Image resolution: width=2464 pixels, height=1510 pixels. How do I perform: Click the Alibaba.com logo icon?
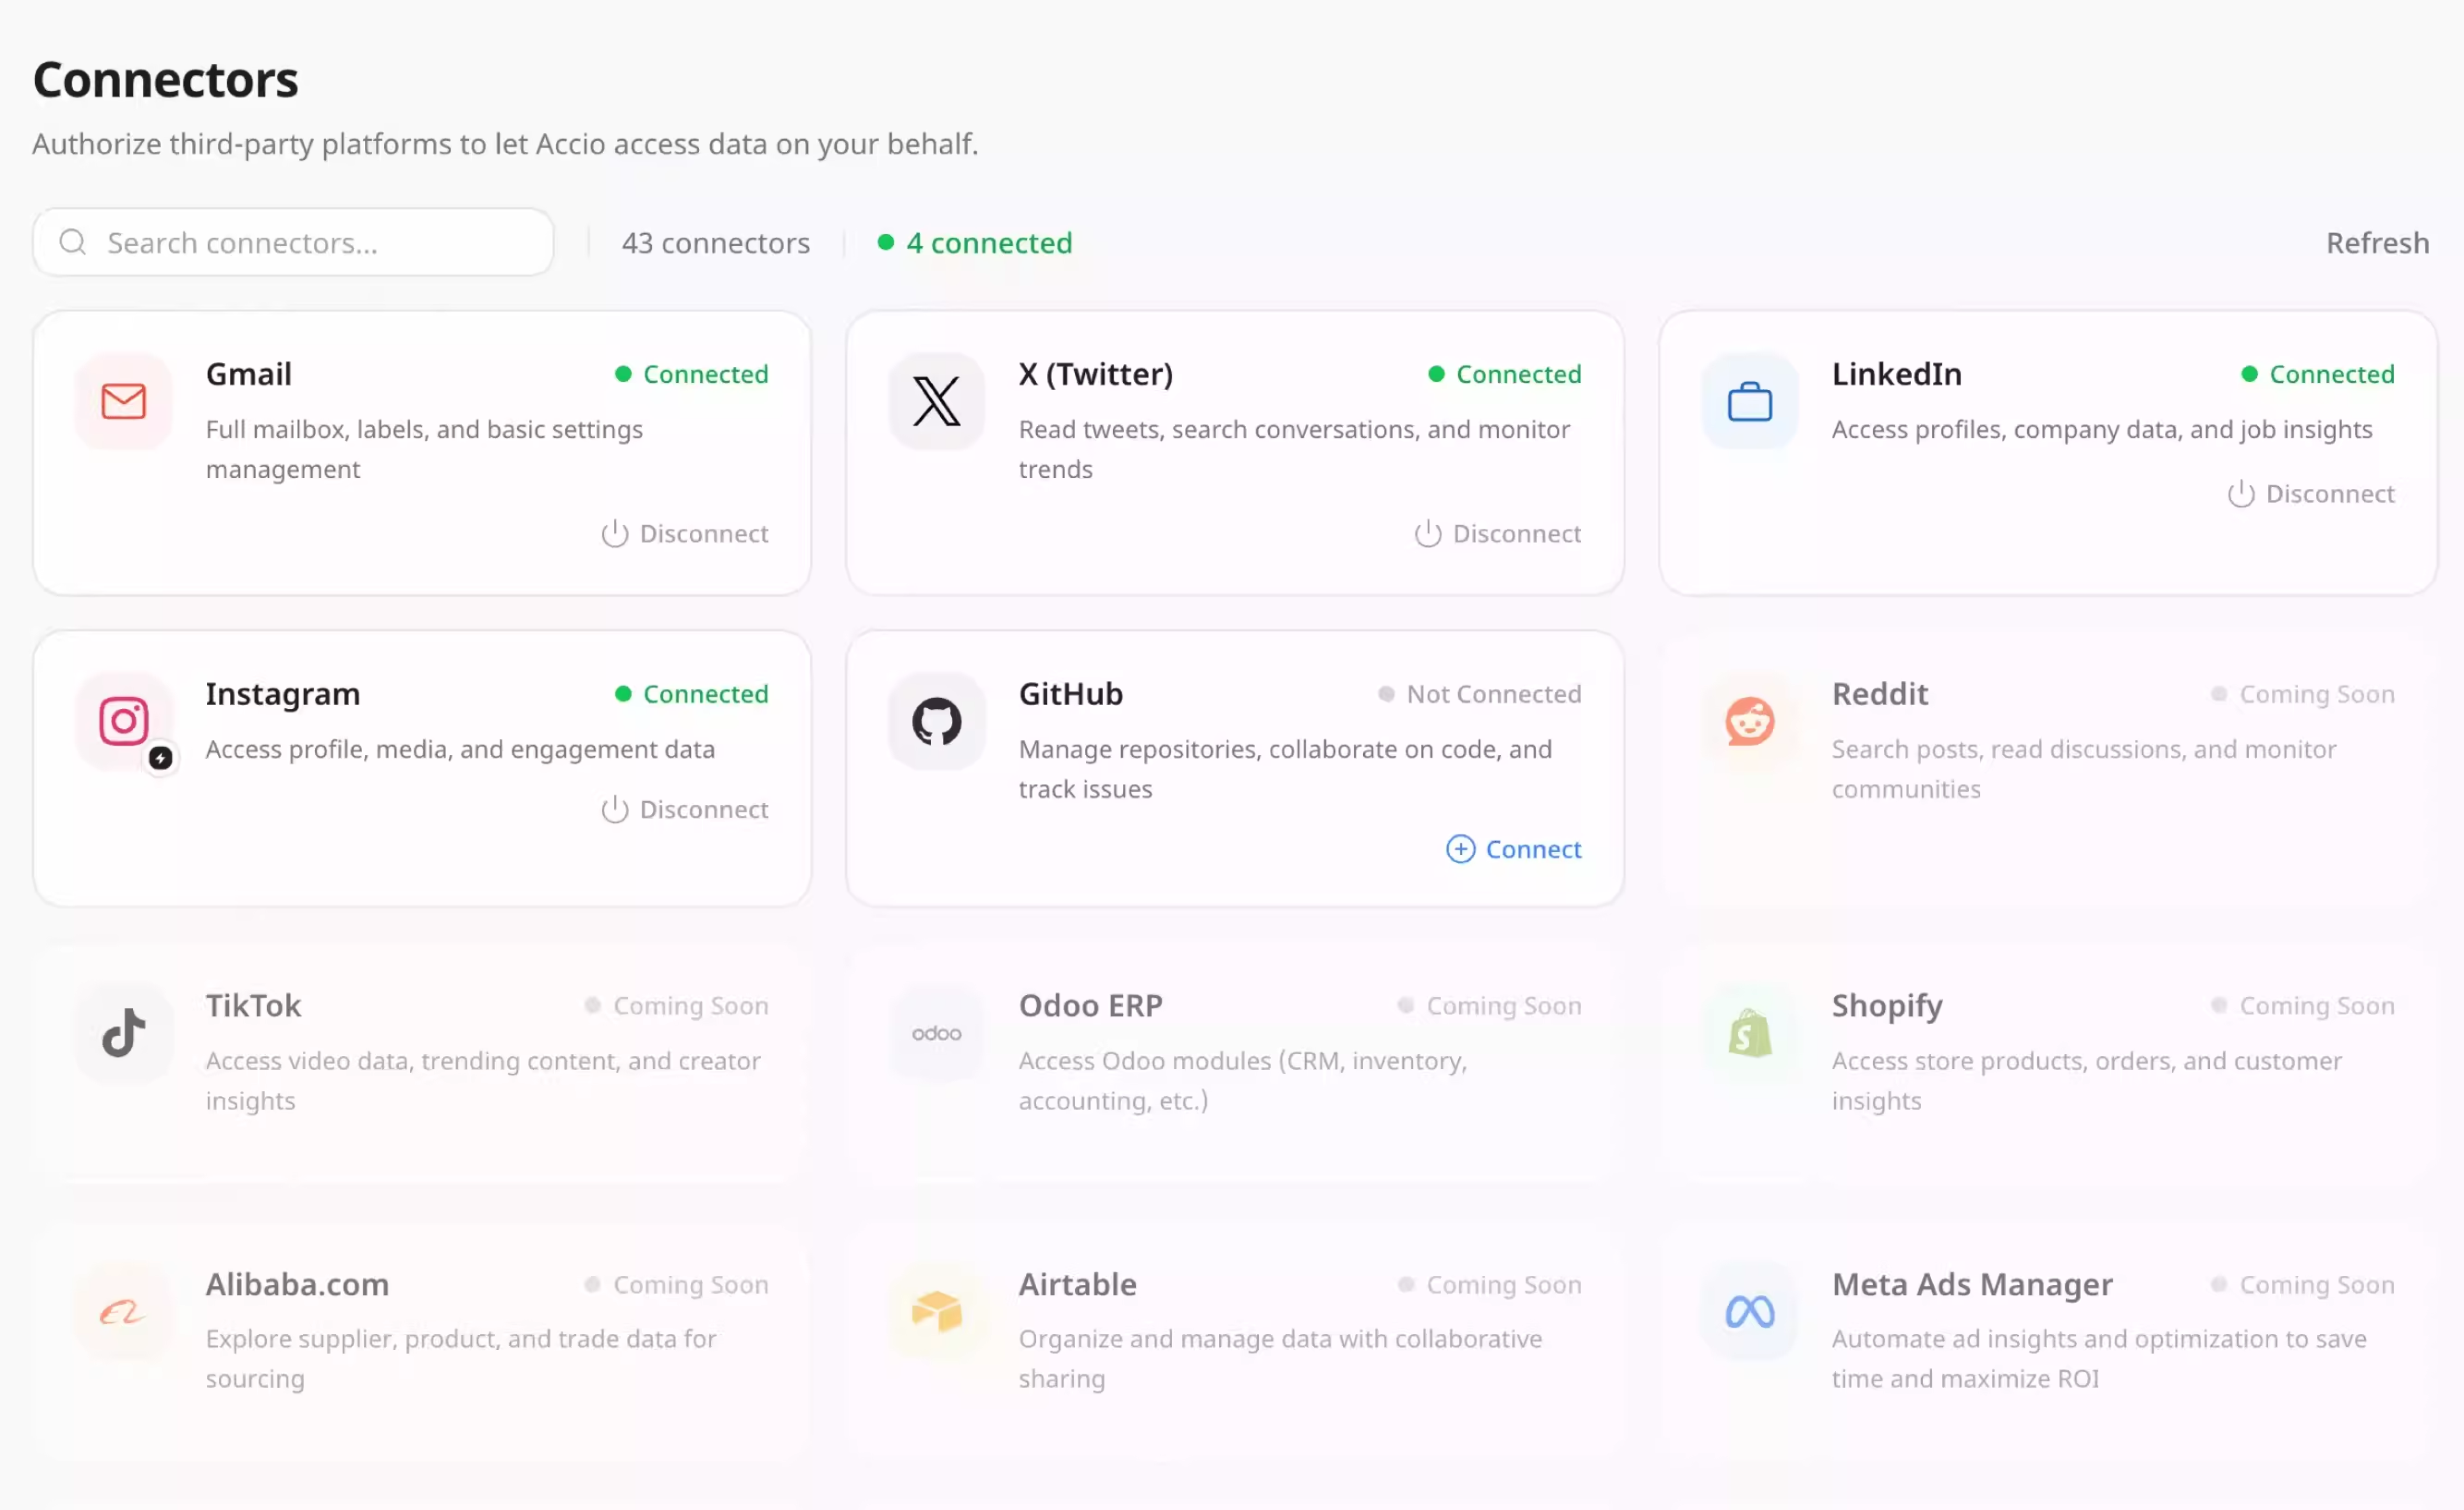[x=123, y=1311]
